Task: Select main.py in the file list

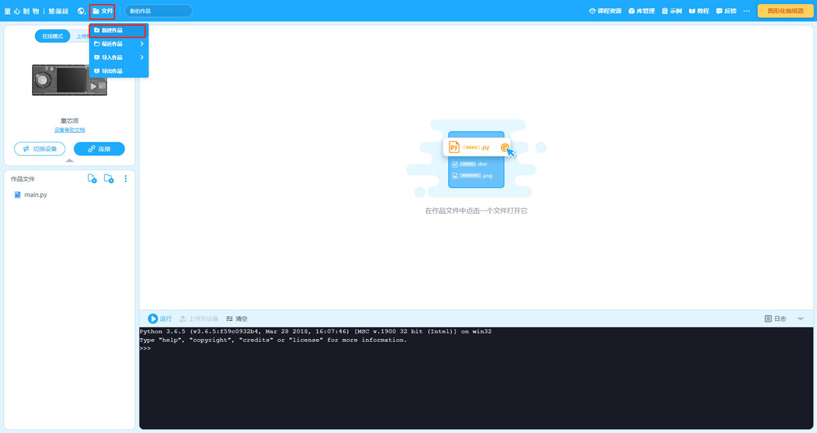Action: (31, 194)
